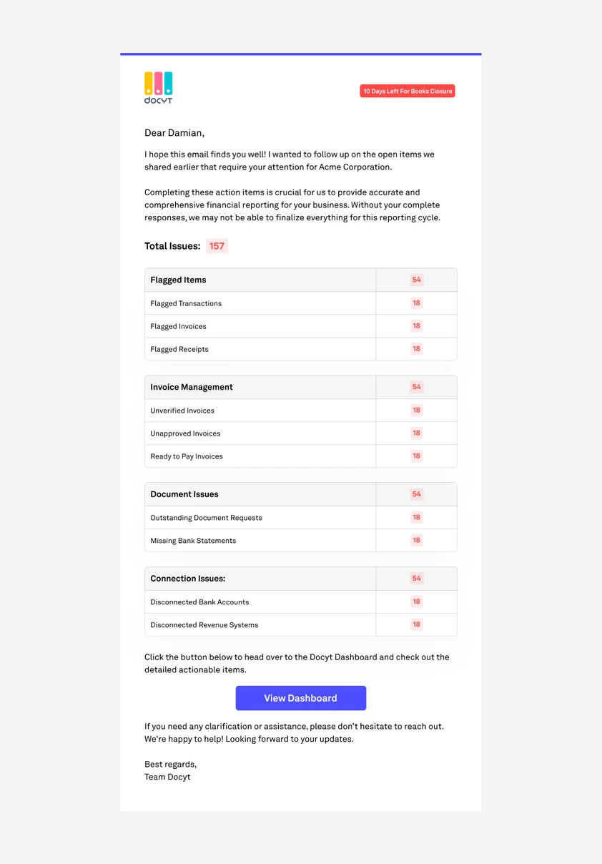Open the Ready to Pay Invoices row
602x864 pixels.
(x=187, y=456)
